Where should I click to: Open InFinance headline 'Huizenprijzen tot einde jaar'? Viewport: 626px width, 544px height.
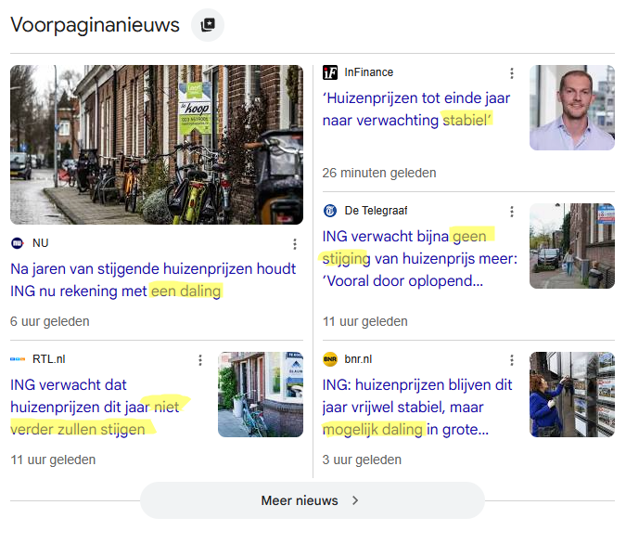[416, 109]
